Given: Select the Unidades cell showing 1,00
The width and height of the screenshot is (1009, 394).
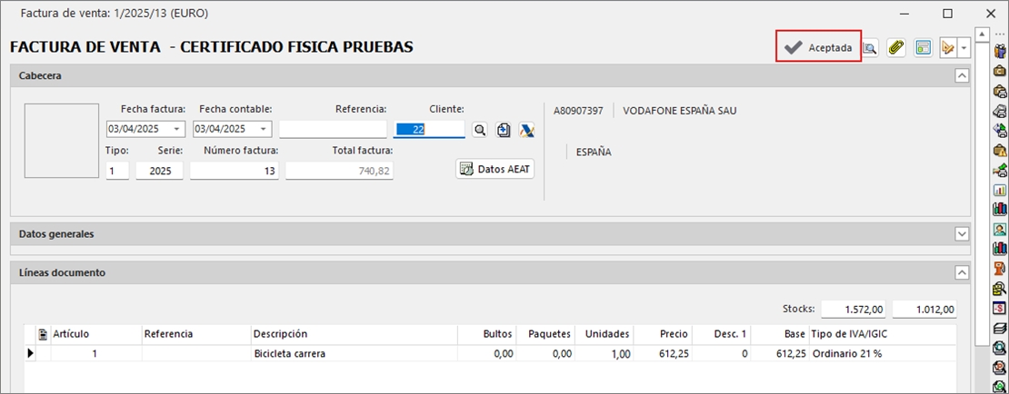Looking at the screenshot, I should tap(604, 353).
